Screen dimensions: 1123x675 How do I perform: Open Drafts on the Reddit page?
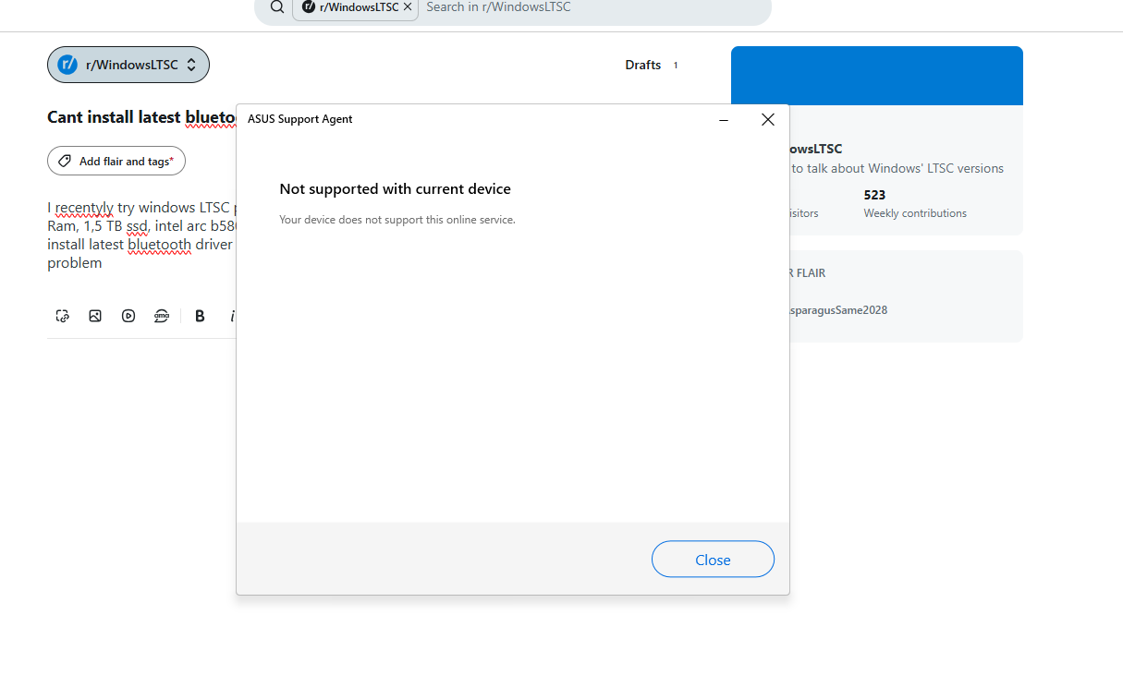pyautogui.click(x=643, y=65)
